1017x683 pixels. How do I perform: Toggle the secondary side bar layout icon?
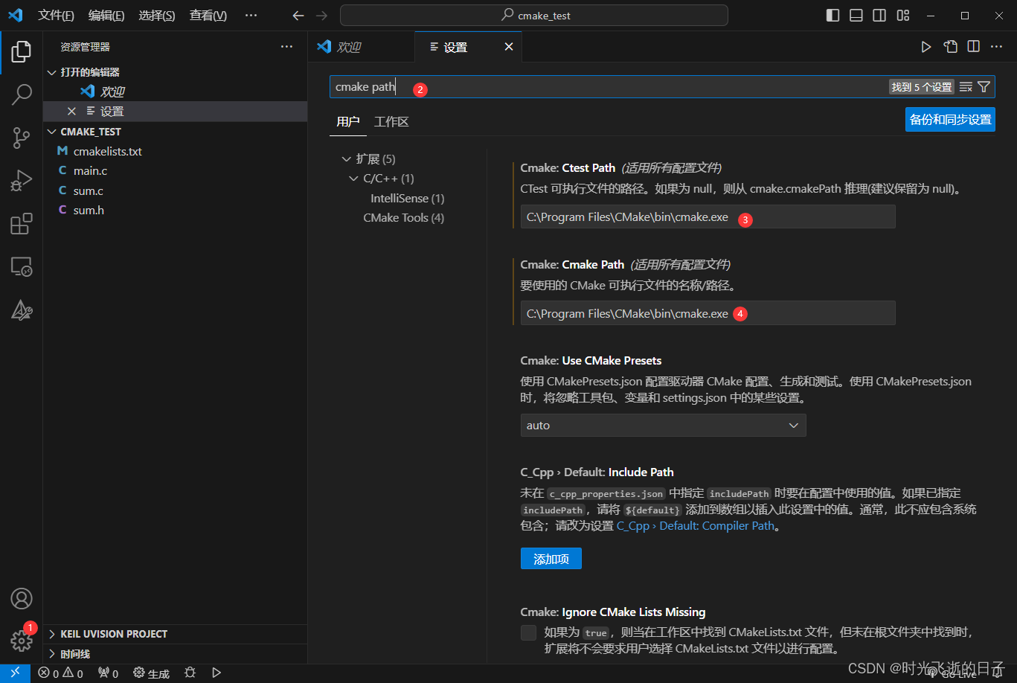point(879,16)
